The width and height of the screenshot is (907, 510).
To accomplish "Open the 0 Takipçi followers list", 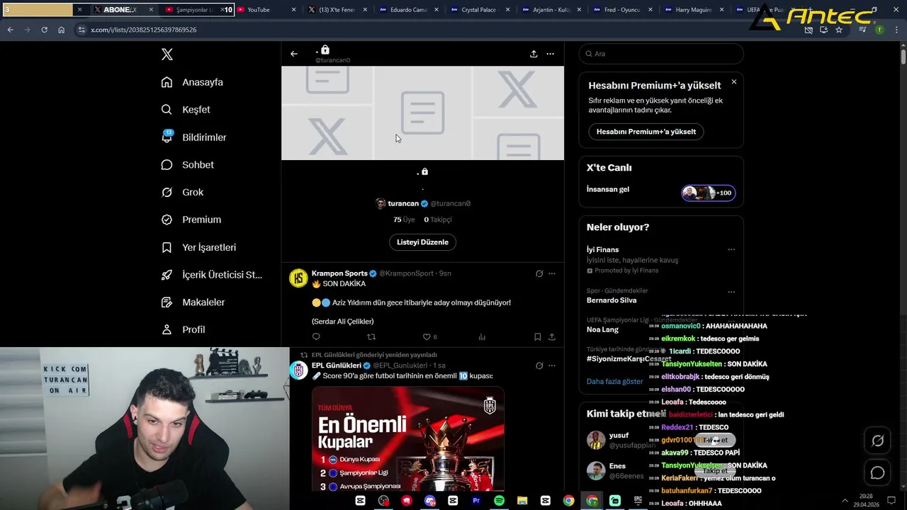I will pos(438,220).
